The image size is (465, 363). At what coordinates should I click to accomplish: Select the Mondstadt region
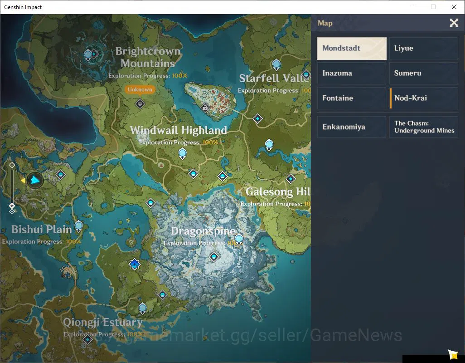(351, 49)
